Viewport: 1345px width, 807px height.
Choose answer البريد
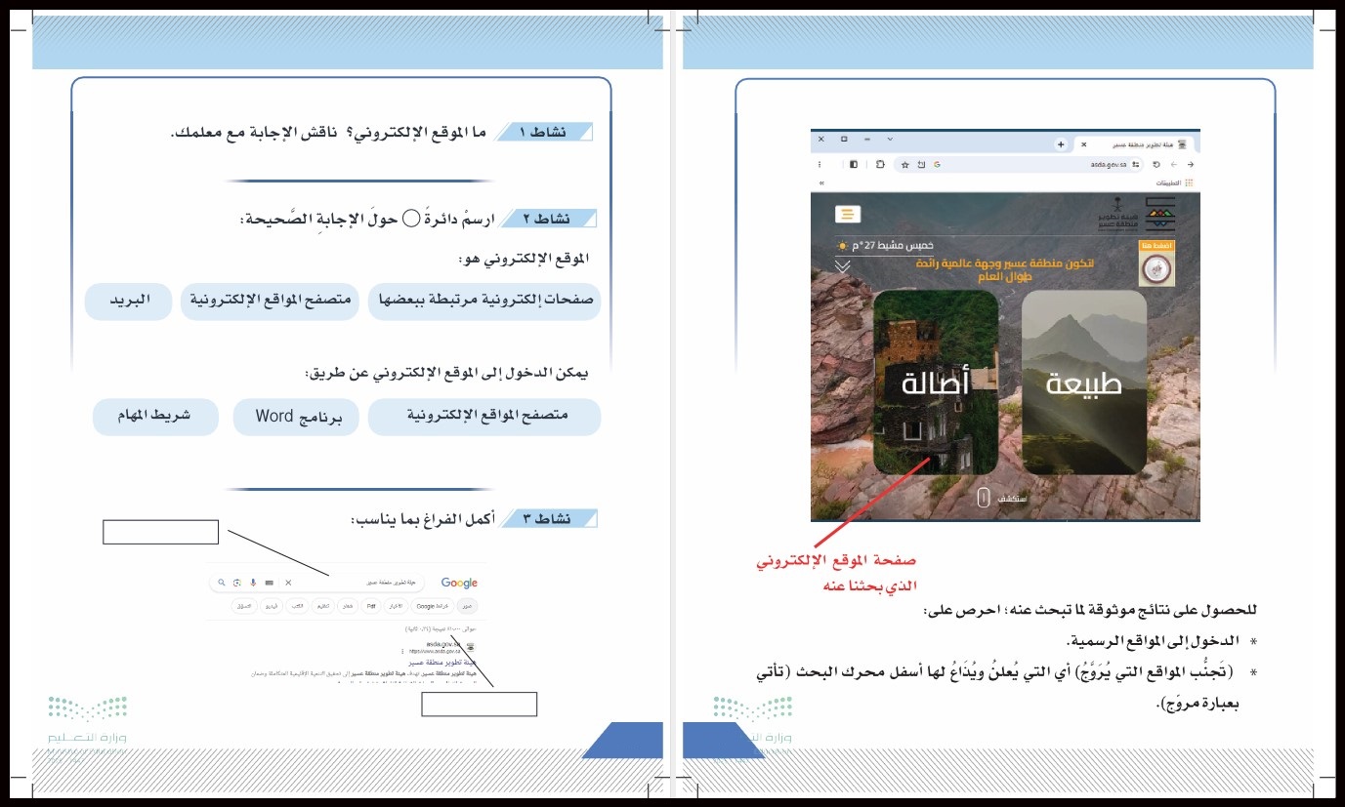click(128, 302)
